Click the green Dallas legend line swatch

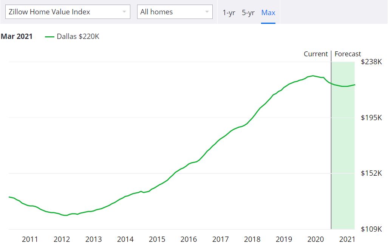(x=49, y=37)
